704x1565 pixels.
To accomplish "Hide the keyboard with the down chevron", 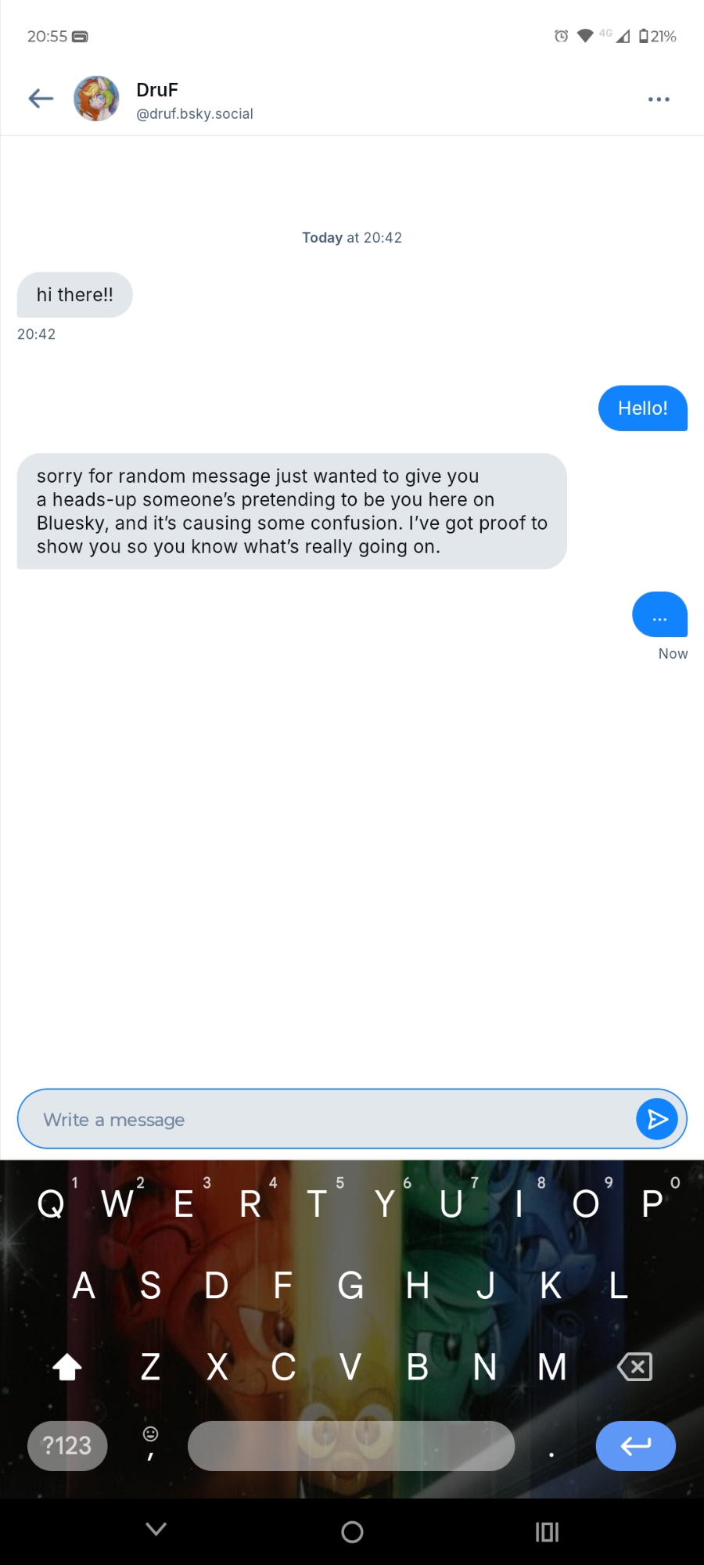I will [156, 1530].
